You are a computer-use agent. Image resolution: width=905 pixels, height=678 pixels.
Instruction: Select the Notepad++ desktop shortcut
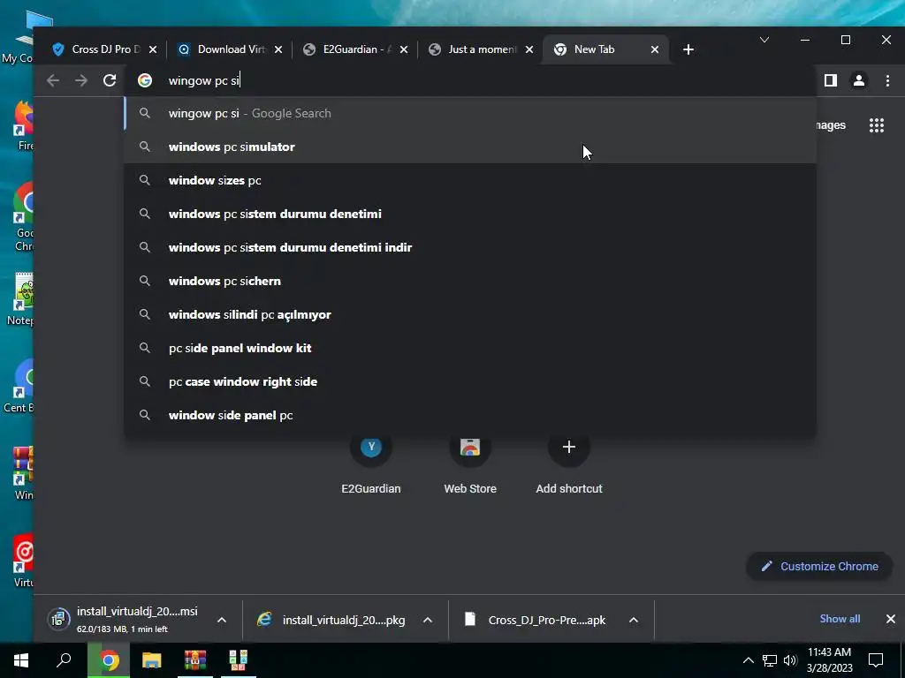click(x=22, y=300)
